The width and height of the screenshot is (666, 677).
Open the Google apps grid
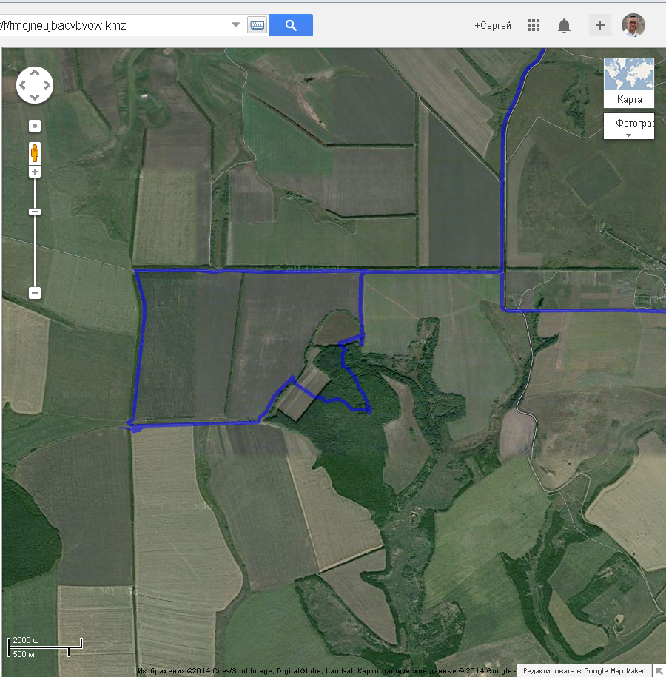(534, 25)
